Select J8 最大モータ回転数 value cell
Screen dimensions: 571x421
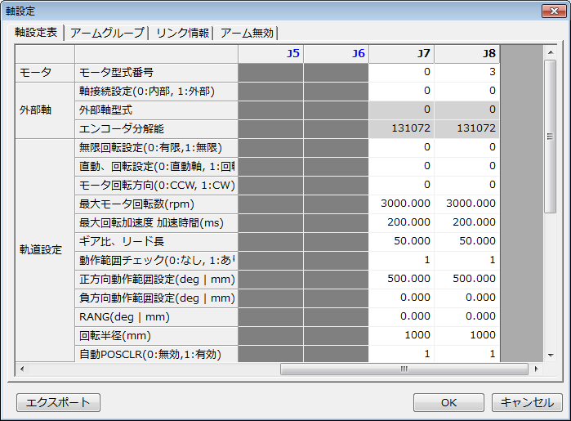point(466,204)
